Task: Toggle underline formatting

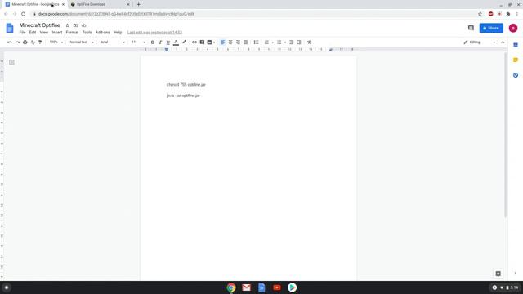Action: click(x=168, y=42)
